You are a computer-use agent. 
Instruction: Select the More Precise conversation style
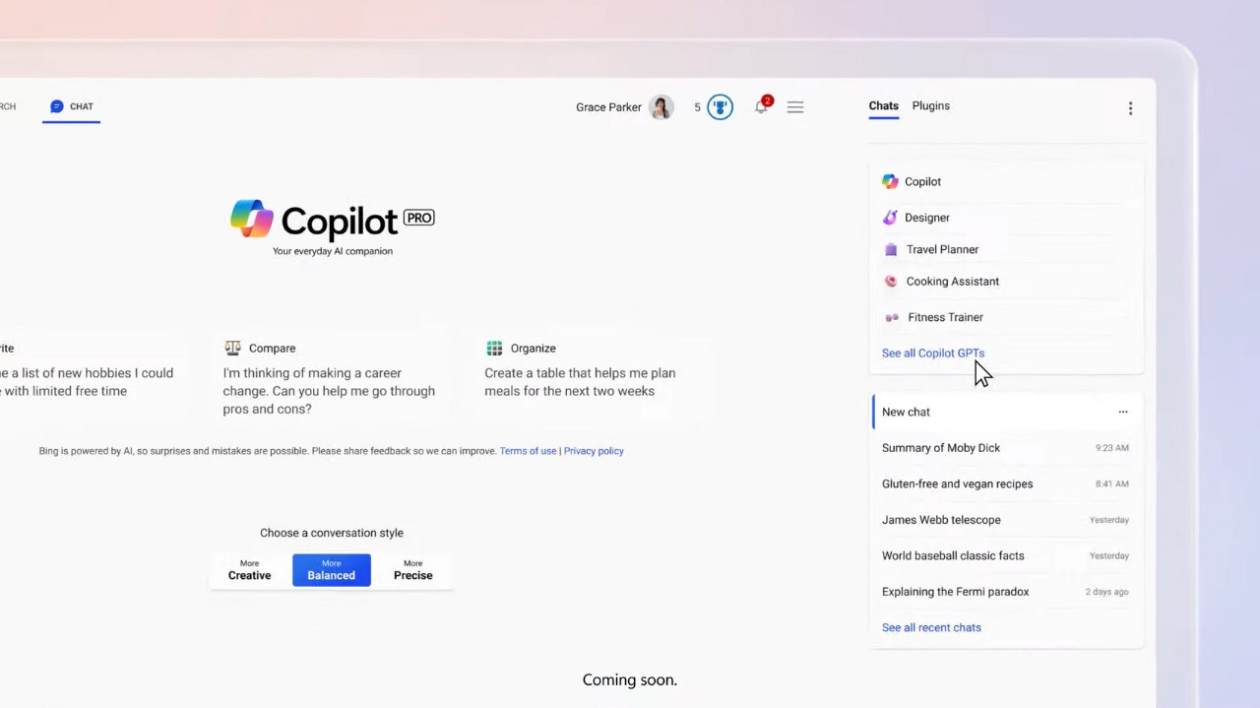[x=412, y=570]
